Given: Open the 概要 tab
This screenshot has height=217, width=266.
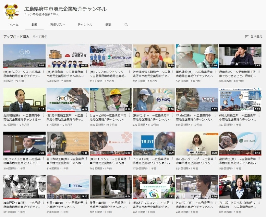Looking at the screenshot, I should [108, 25].
